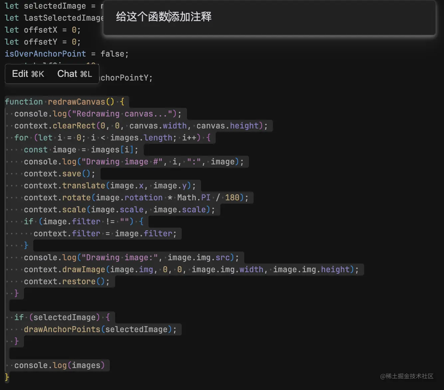Click the for loop line with images.length
Image resolution: width=444 pixels, height=390 pixels.
click(x=112, y=138)
